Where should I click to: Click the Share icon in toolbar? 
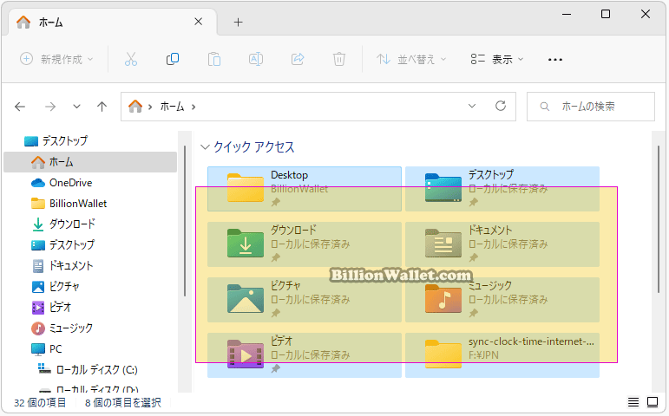coord(298,59)
